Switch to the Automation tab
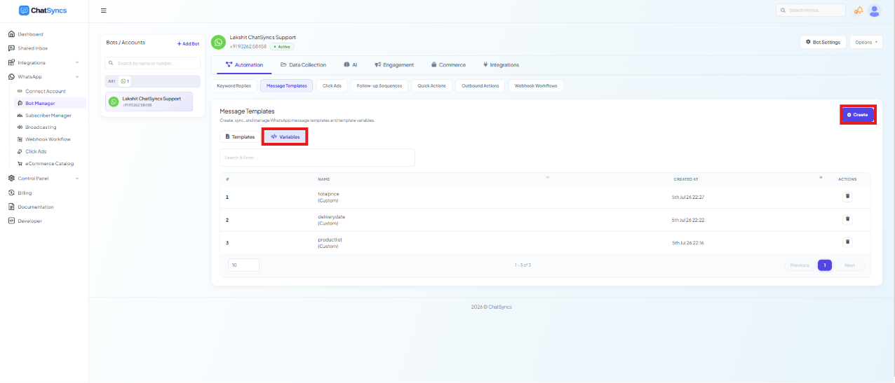 (245, 65)
